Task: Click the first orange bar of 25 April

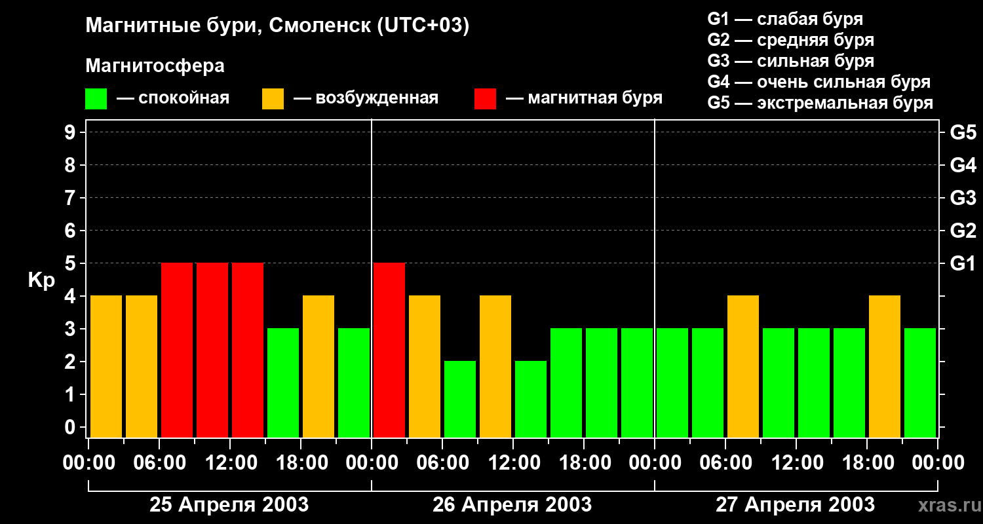Action: [106, 366]
